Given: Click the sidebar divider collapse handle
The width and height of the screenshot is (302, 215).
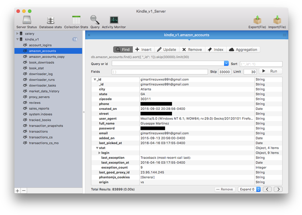Looking at the screenshot, I should 84,112.
